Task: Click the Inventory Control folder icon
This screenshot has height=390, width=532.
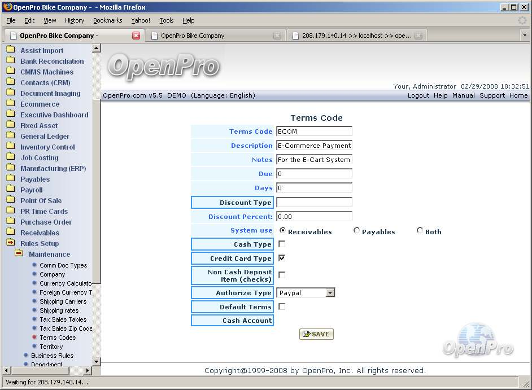Action: point(10,147)
